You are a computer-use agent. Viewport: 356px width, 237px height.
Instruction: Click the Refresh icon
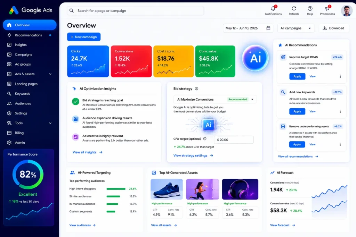(x=294, y=9)
